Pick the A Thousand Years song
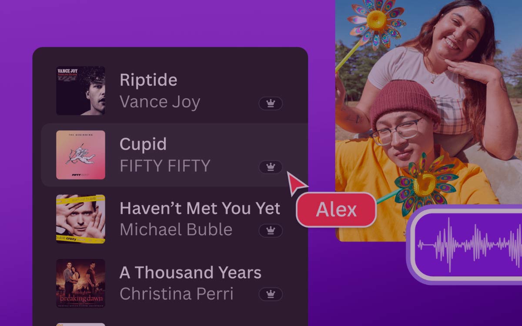This screenshot has width=522, height=326. [191, 273]
